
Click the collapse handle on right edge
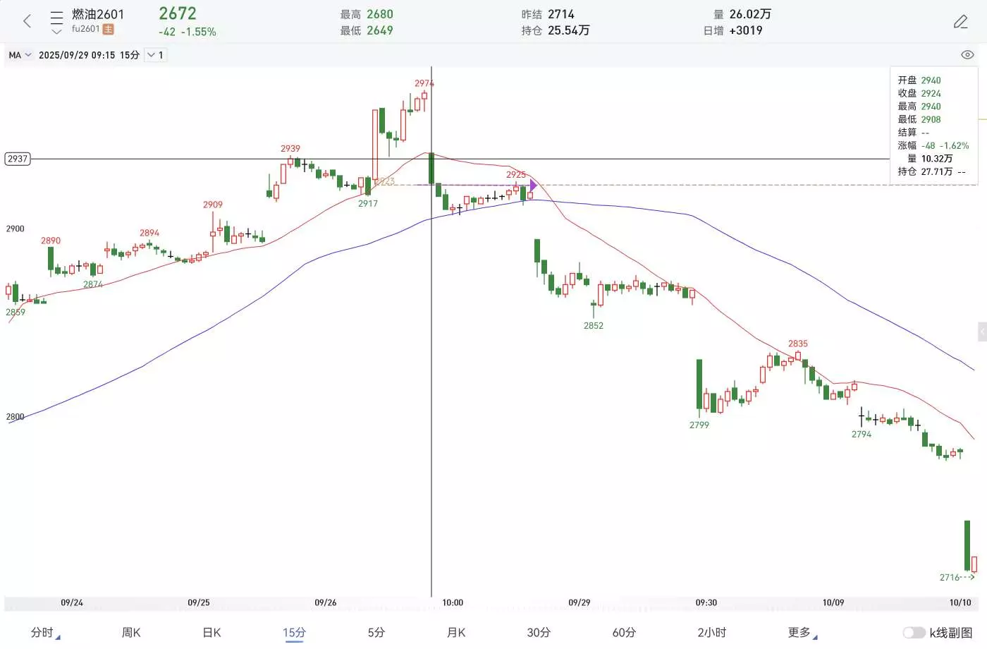(982, 332)
